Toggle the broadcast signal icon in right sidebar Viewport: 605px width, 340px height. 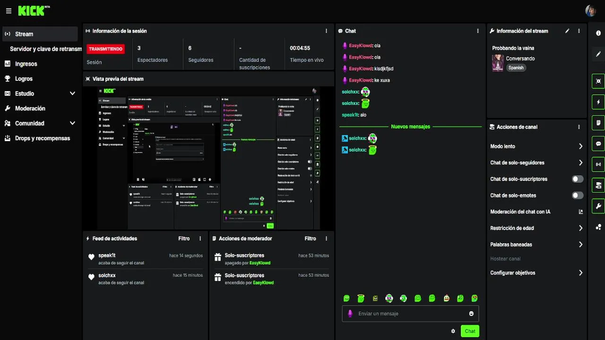598,164
